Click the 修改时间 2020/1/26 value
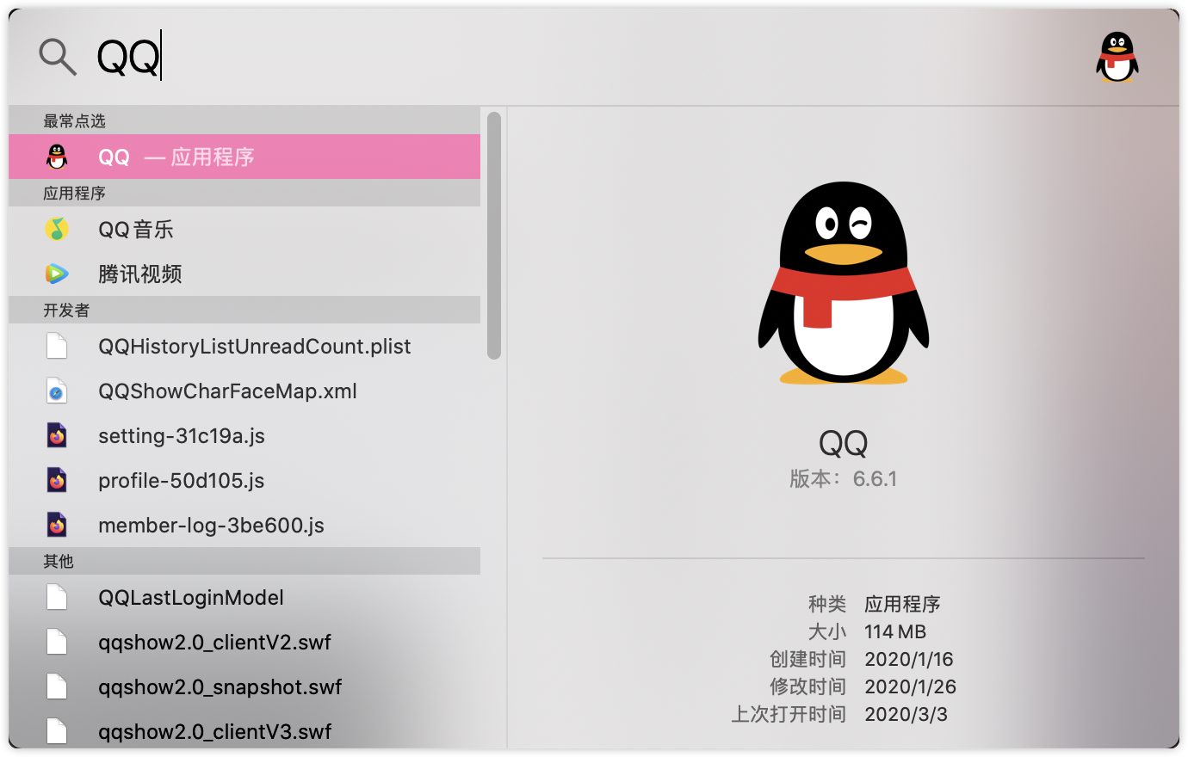The image size is (1188, 757). click(911, 686)
